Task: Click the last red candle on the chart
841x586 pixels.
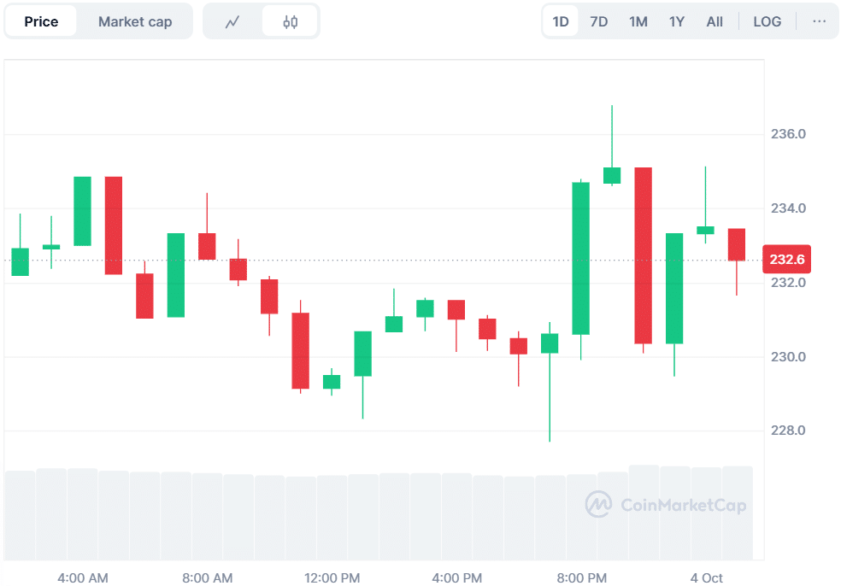Action: [737, 244]
